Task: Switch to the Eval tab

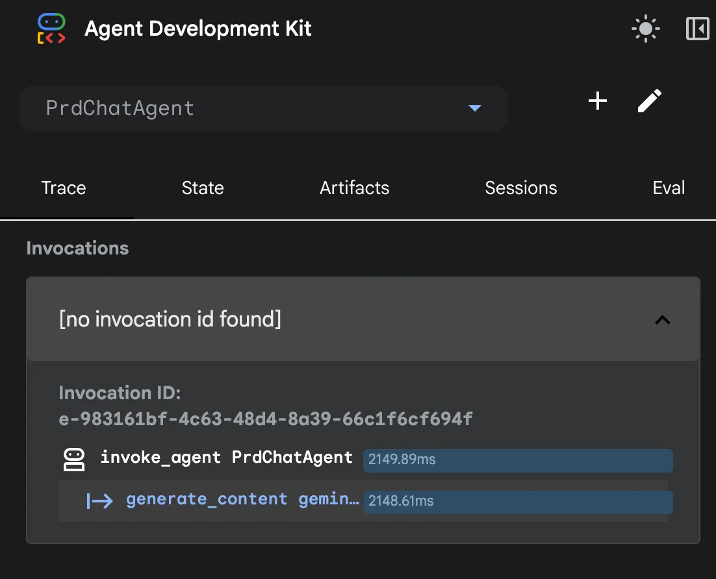Action: pyautogui.click(x=669, y=188)
